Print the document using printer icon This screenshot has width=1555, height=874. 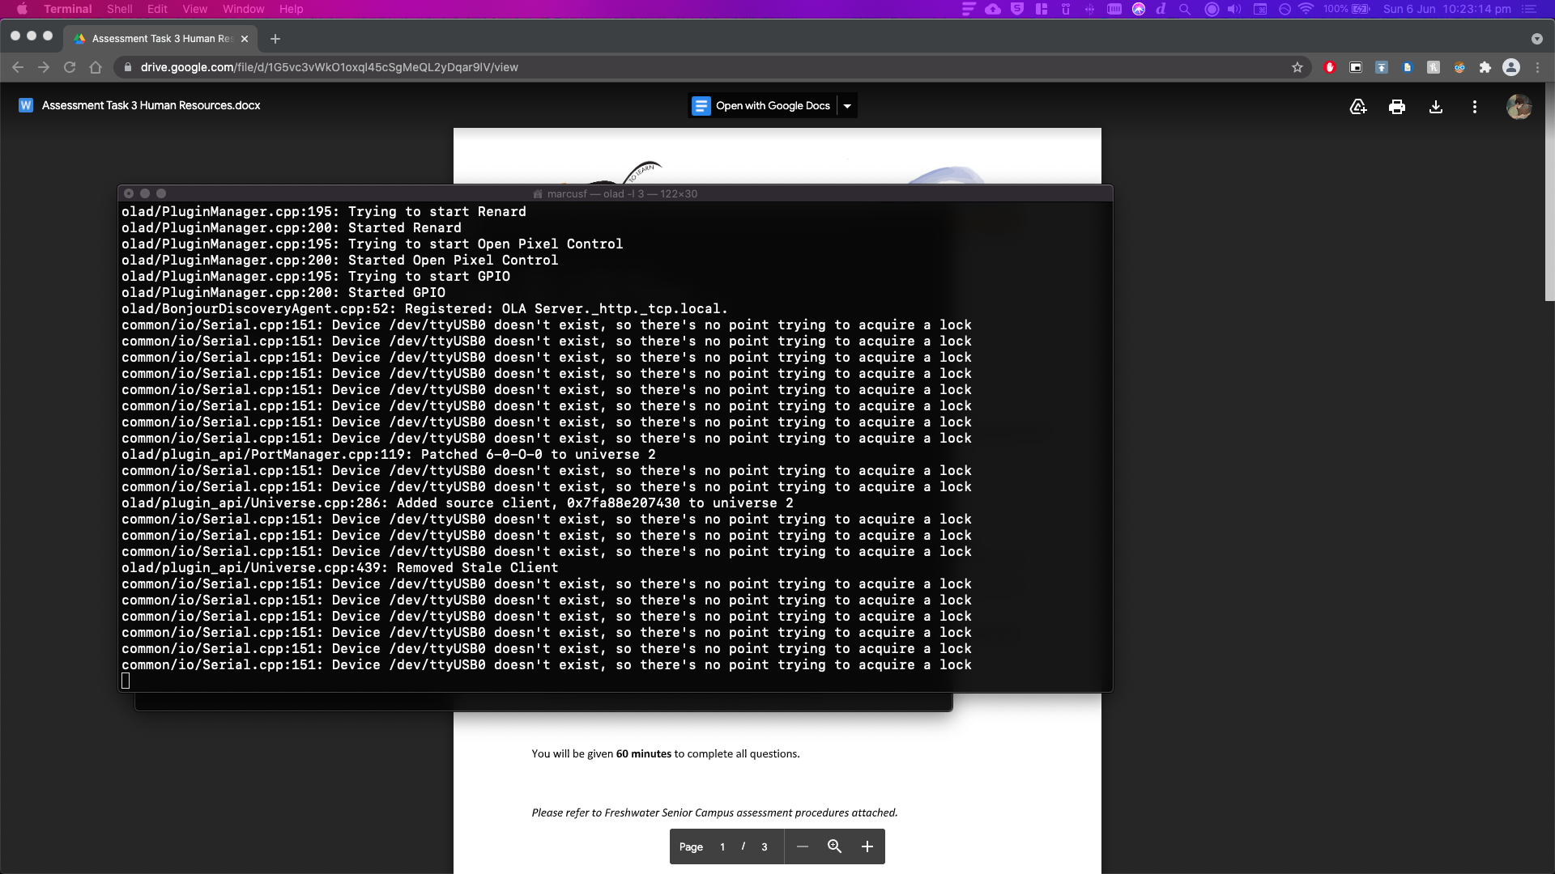[x=1397, y=107]
